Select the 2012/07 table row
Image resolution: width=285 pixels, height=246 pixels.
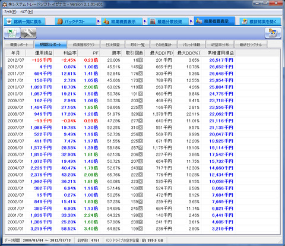142,60
